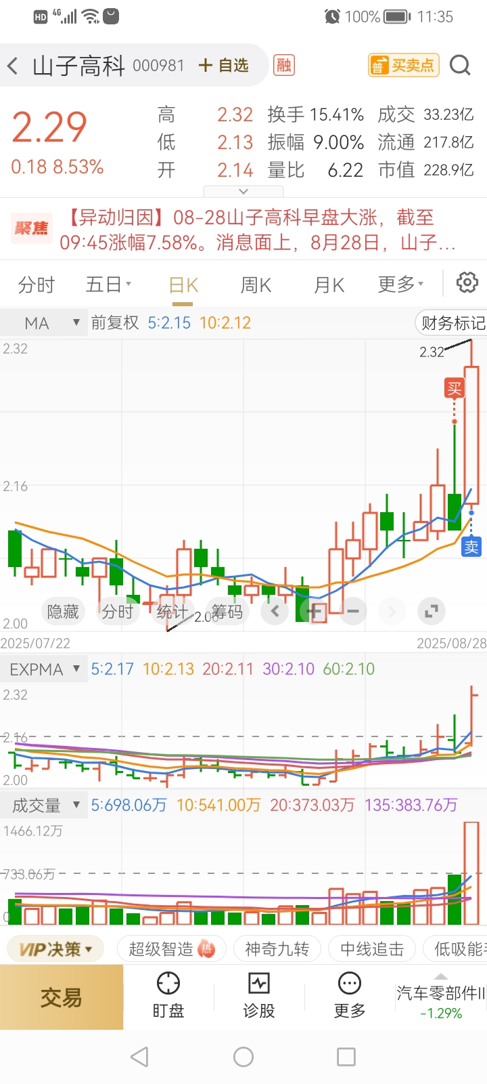Tap 隐藏 to hide chart tools
Viewport: 487px width, 1084px height.
[x=63, y=612]
